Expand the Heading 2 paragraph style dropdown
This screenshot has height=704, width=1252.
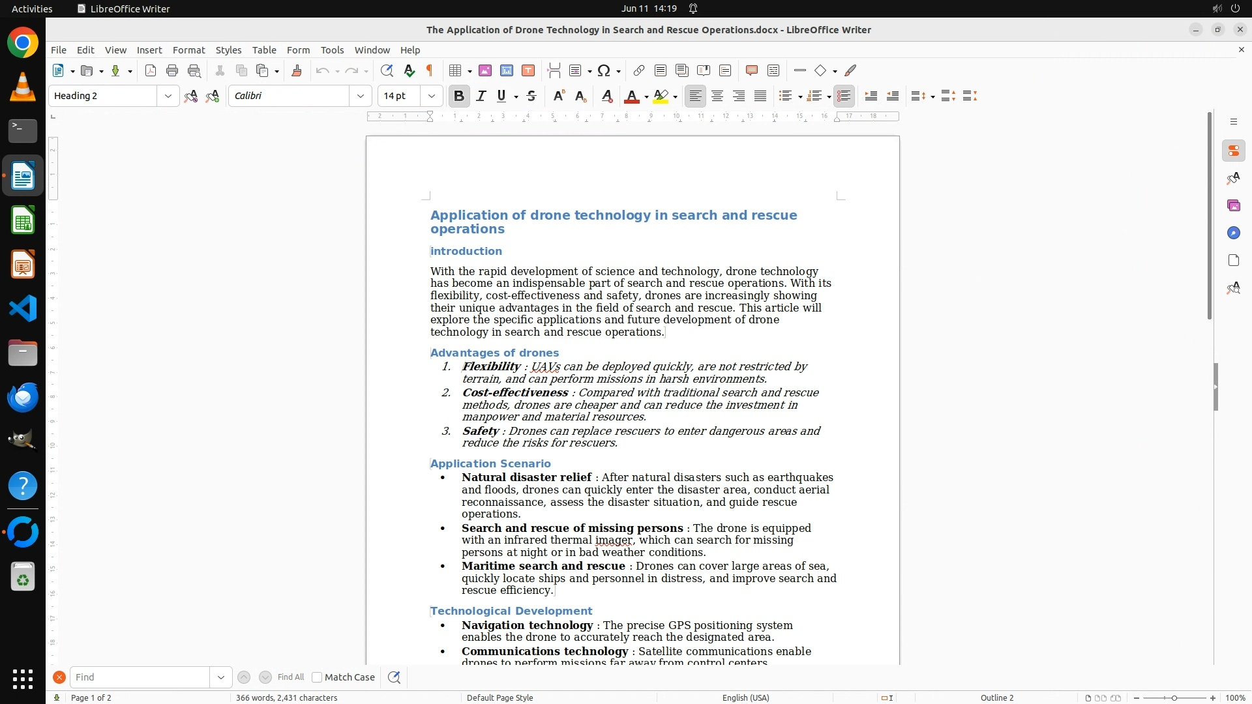[x=168, y=96]
